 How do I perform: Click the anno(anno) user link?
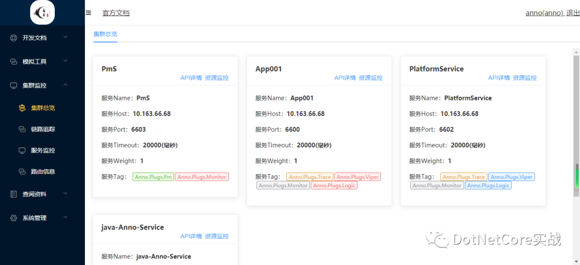[x=544, y=13]
